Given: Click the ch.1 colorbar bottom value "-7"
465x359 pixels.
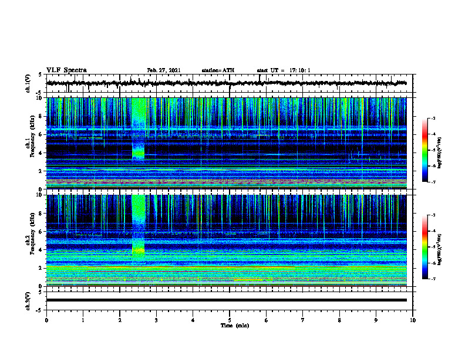Looking at the screenshot, I should pyautogui.click(x=433, y=182).
